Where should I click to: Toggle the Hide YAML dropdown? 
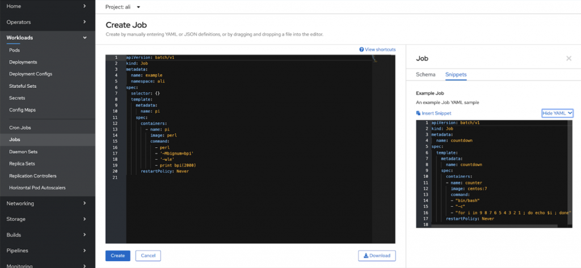point(558,113)
